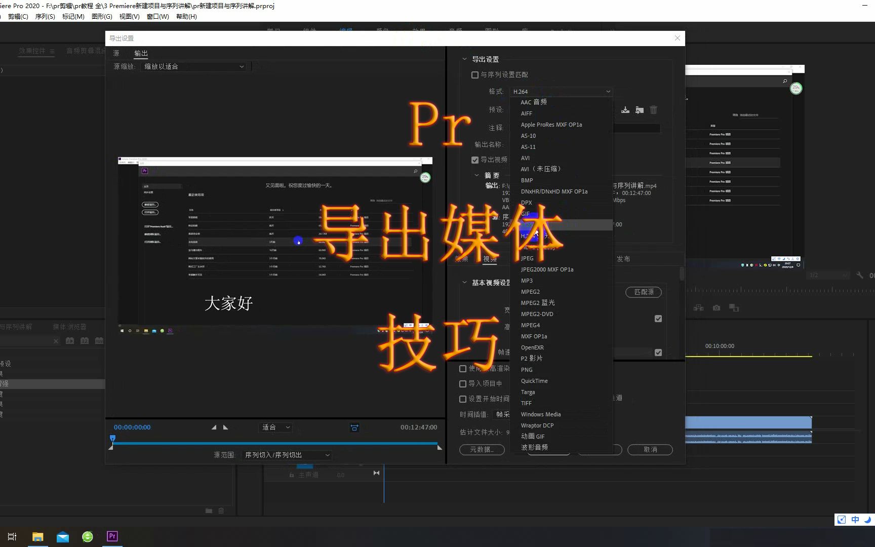875x547 pixels.
Task: Collapse the Basic Video Settings section
Action: 464,283
